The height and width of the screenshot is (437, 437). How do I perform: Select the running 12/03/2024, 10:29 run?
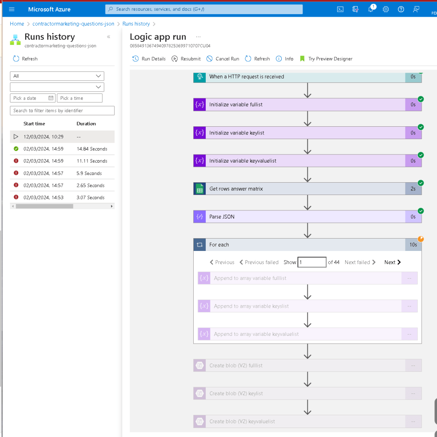pyautogui.click(x=62, y=137)
